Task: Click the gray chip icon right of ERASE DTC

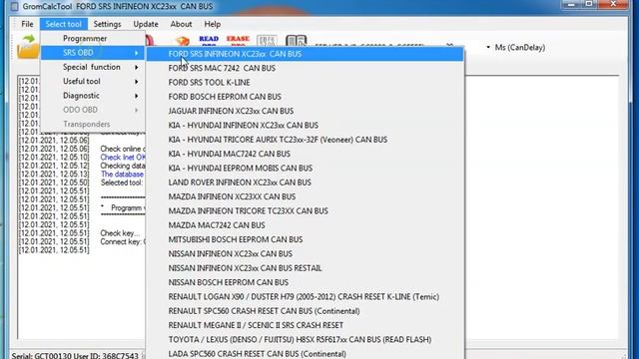Action: [x=267, y=41]
